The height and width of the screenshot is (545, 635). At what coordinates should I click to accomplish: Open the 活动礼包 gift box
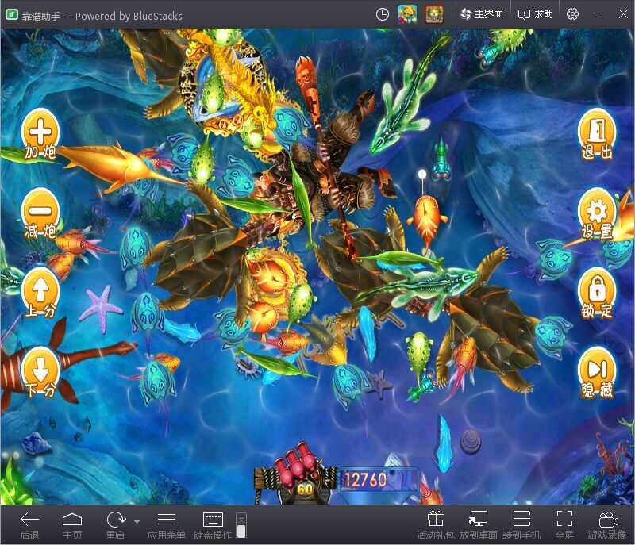click(436, 524)
